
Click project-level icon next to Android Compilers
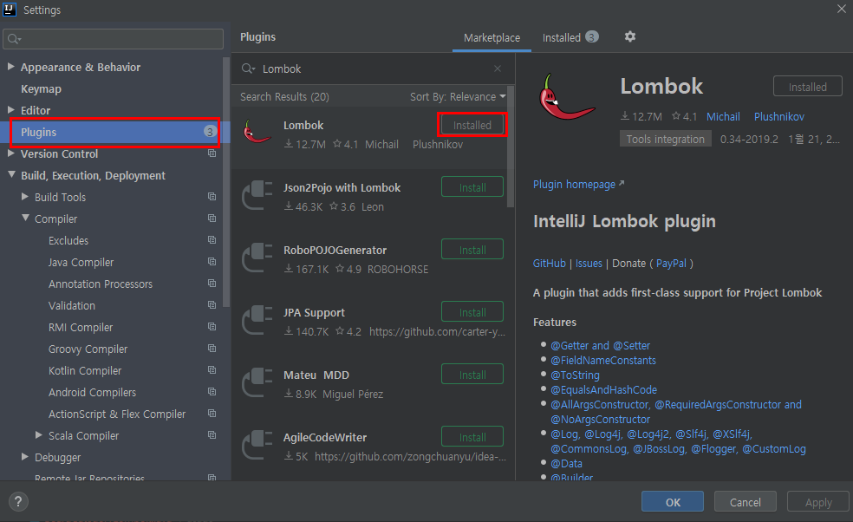point(212,392)
